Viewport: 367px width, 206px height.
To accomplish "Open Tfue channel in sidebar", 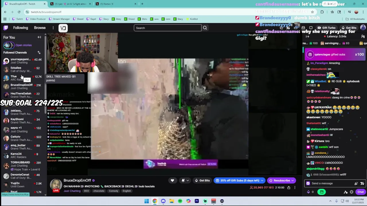I will 22,78.
